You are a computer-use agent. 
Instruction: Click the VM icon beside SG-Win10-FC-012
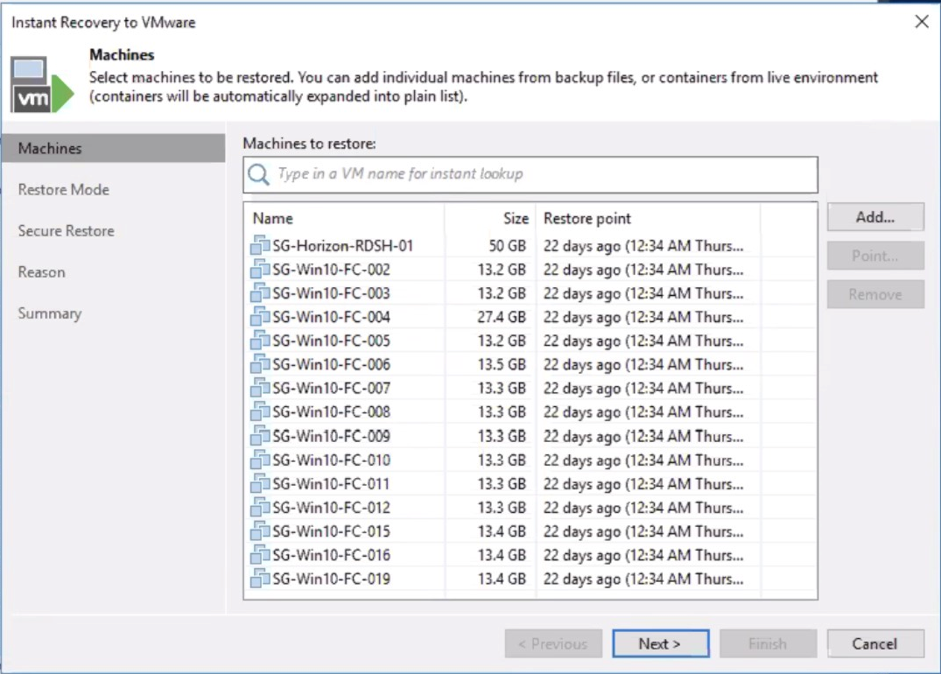(260, 507)
